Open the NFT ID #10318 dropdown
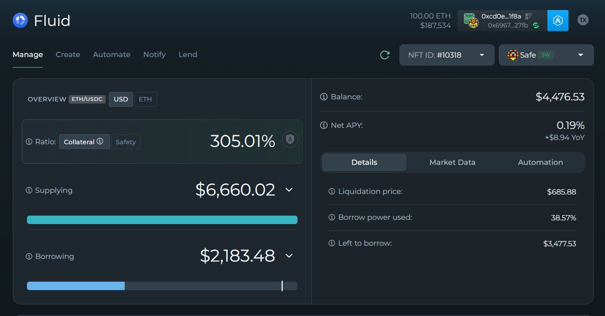The image size is (605, 316). [x=446, y=54]
